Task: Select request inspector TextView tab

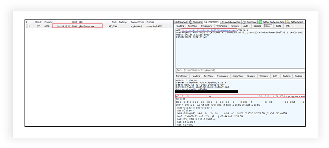Action: tap(192, 26)
